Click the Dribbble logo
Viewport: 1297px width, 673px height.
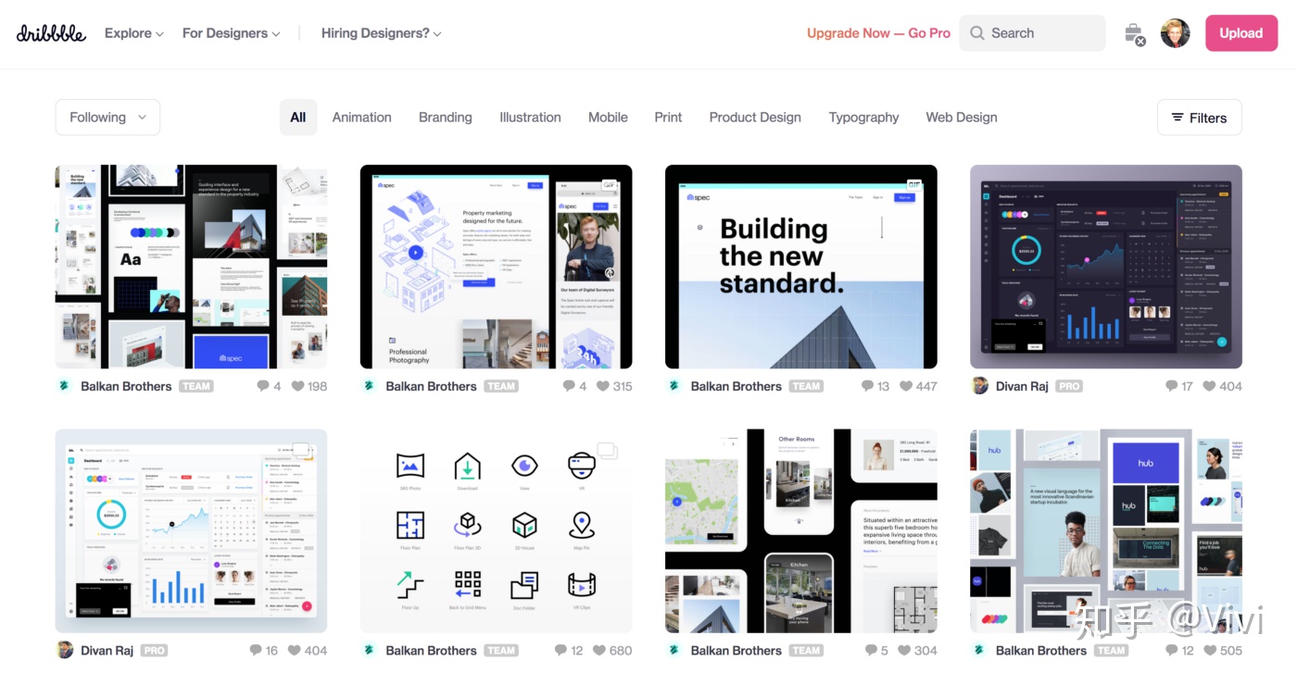click(51, 33)
